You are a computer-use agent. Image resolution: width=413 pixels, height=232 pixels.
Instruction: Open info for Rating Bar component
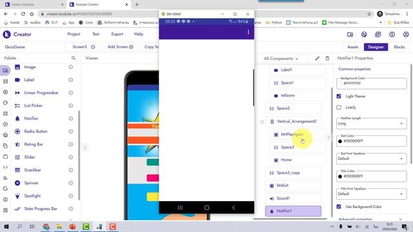[71, 144]
